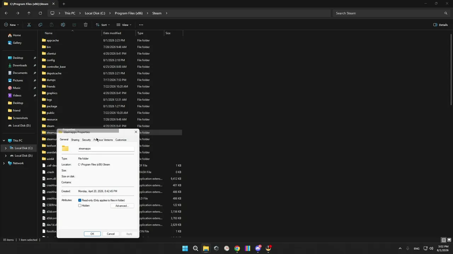
Task: Switch to the Sharing tab
Action: pos(75,140)
